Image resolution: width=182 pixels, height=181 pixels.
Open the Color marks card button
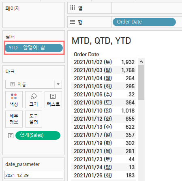tap(14, 100)
